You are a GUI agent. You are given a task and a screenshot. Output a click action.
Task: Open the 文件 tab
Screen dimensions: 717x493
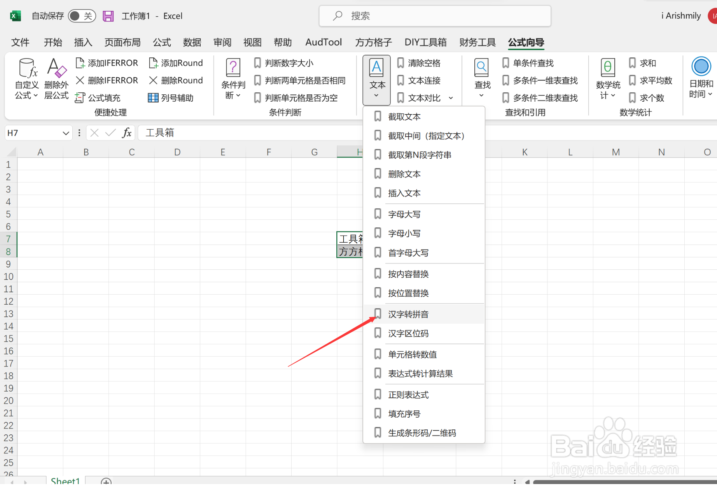point(20,42)
